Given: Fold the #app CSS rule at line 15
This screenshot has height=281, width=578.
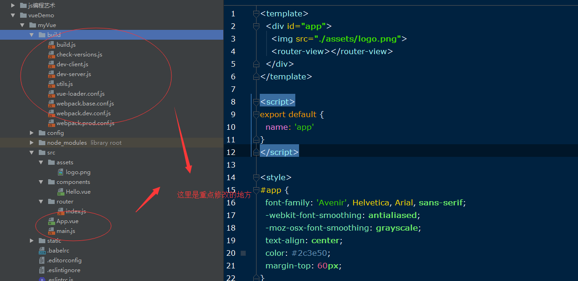Looking at the screenshot, I should click(256, 190).
